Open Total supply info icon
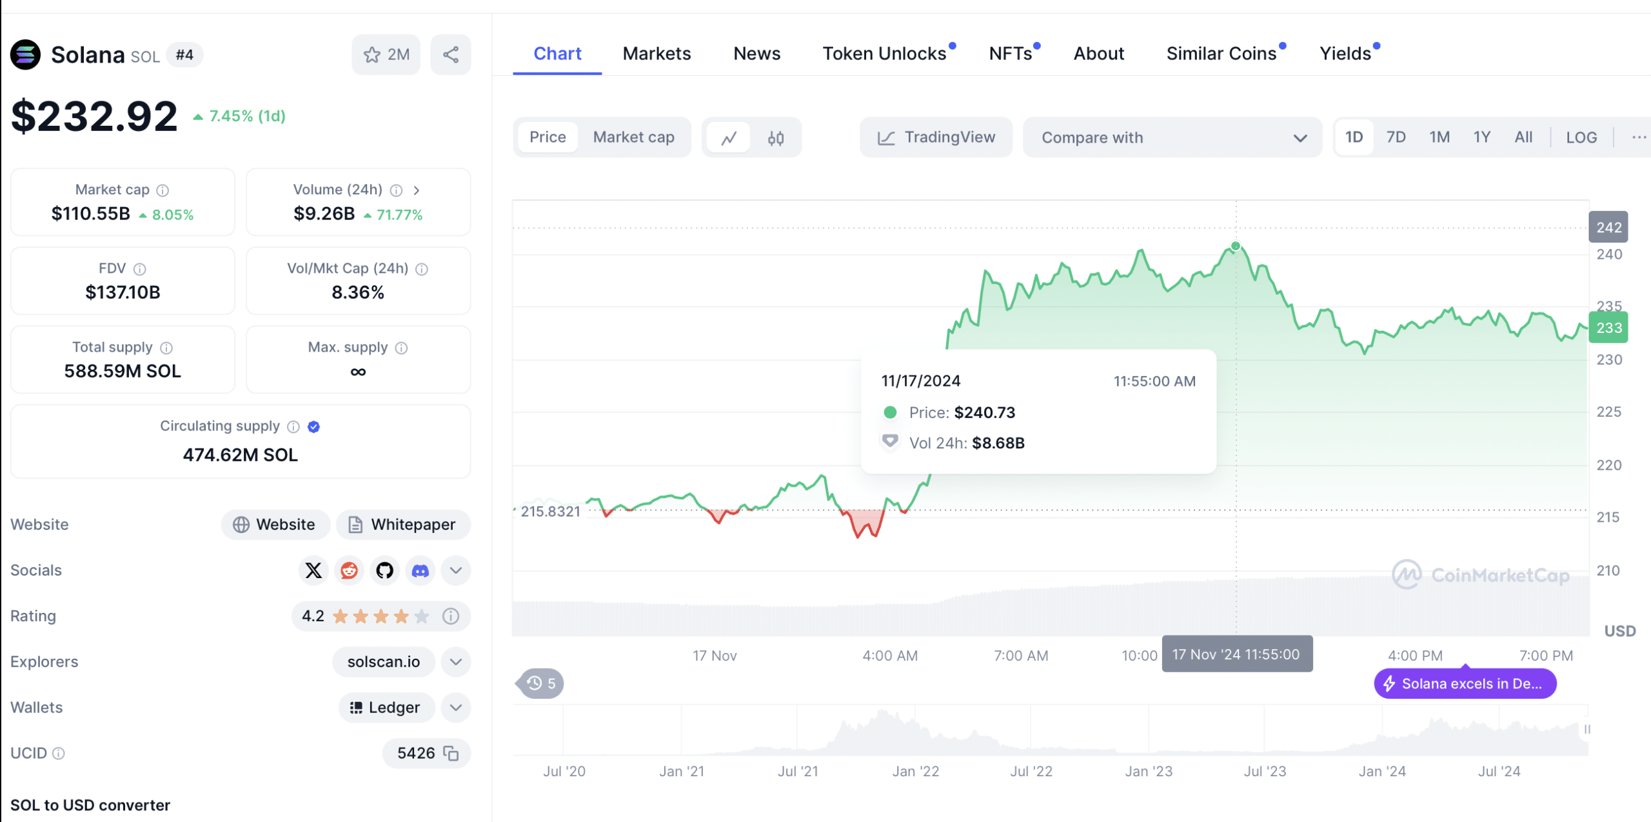 point(166,348)
